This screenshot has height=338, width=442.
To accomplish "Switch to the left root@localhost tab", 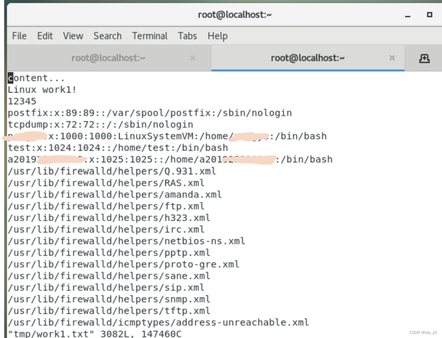I will pos(108,58).
